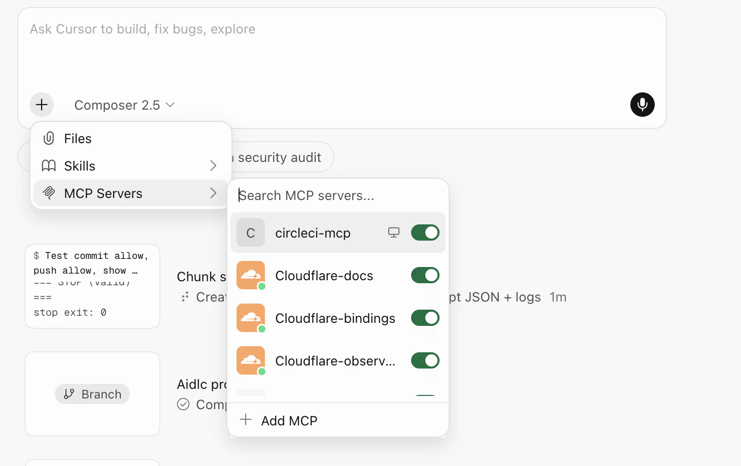Select Files from the attach menu
The width and height of the screenshot is (741, 466).
click(x=131, y=139)
